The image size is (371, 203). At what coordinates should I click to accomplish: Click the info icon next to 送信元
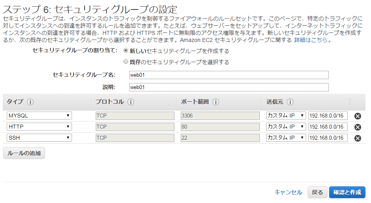pos(290,102)
